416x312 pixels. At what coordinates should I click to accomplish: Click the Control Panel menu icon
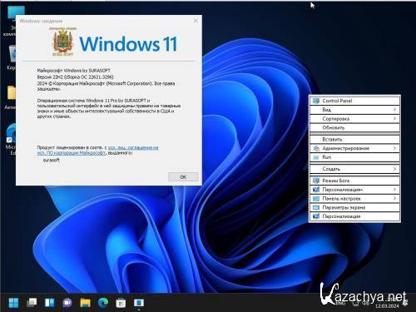316,101
